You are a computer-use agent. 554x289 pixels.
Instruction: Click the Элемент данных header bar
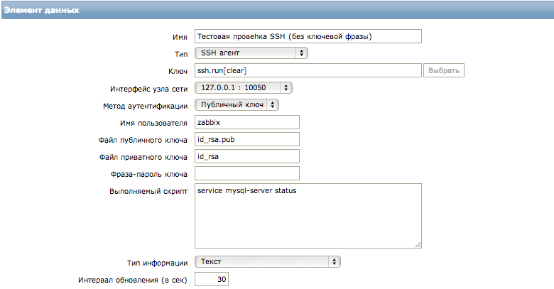278,10
